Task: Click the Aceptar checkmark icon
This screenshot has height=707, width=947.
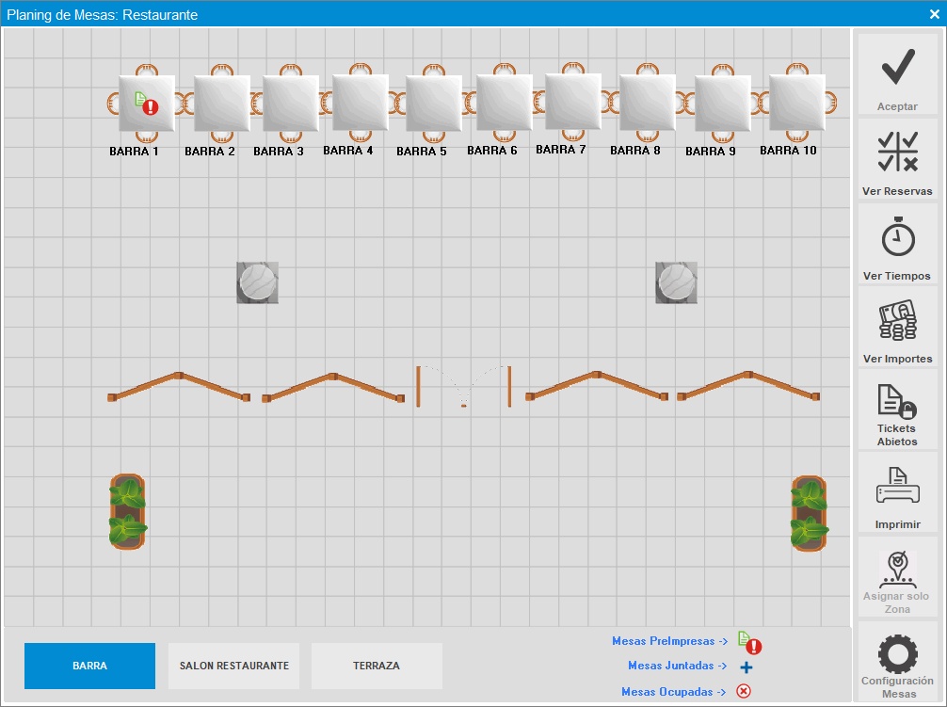Action: 897,68
